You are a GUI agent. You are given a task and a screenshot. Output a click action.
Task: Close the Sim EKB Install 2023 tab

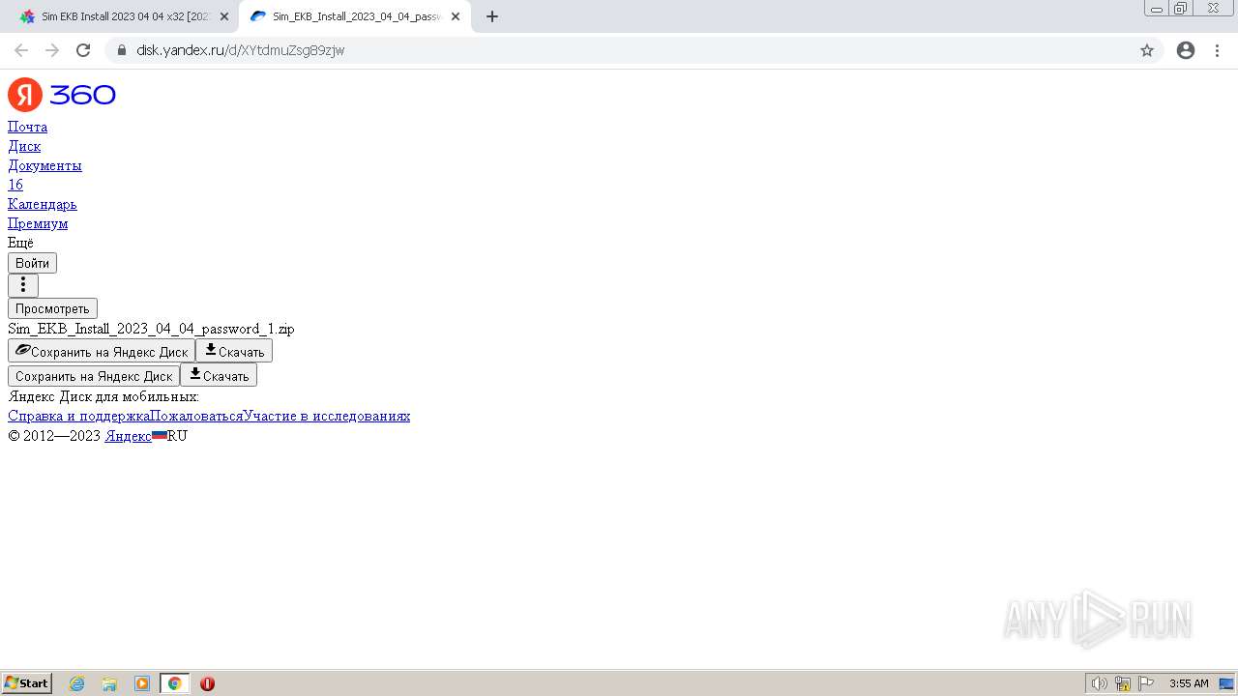coord(224,16)
